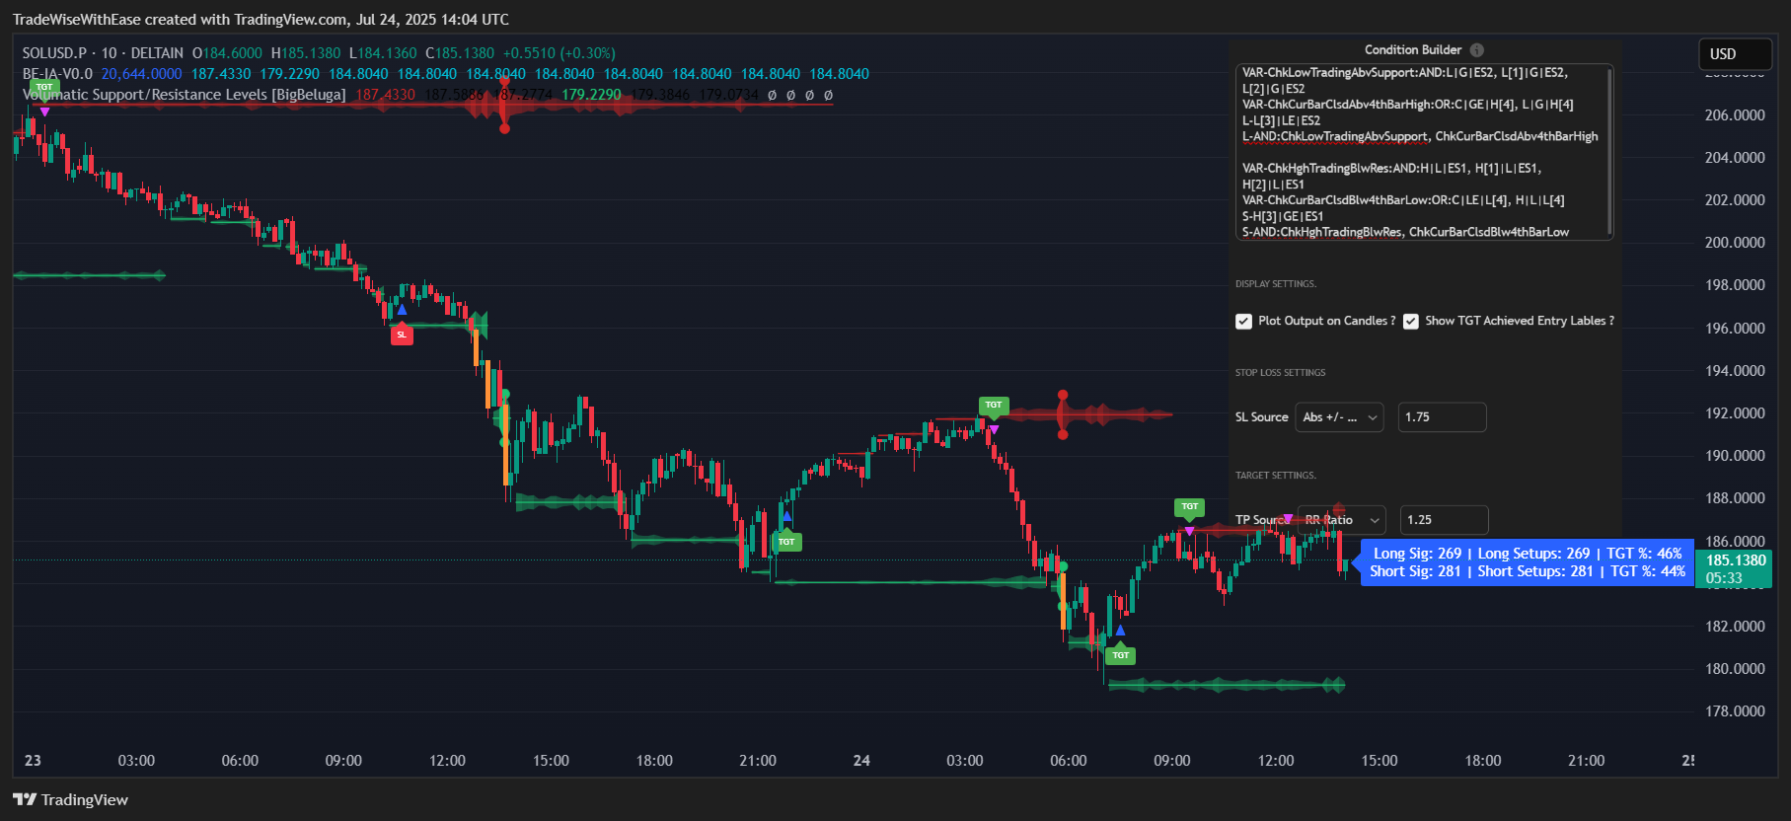The height and width of the screenshot is (821, 1791).
Task: Click the SL Source label
Action: pos(1261,417)
